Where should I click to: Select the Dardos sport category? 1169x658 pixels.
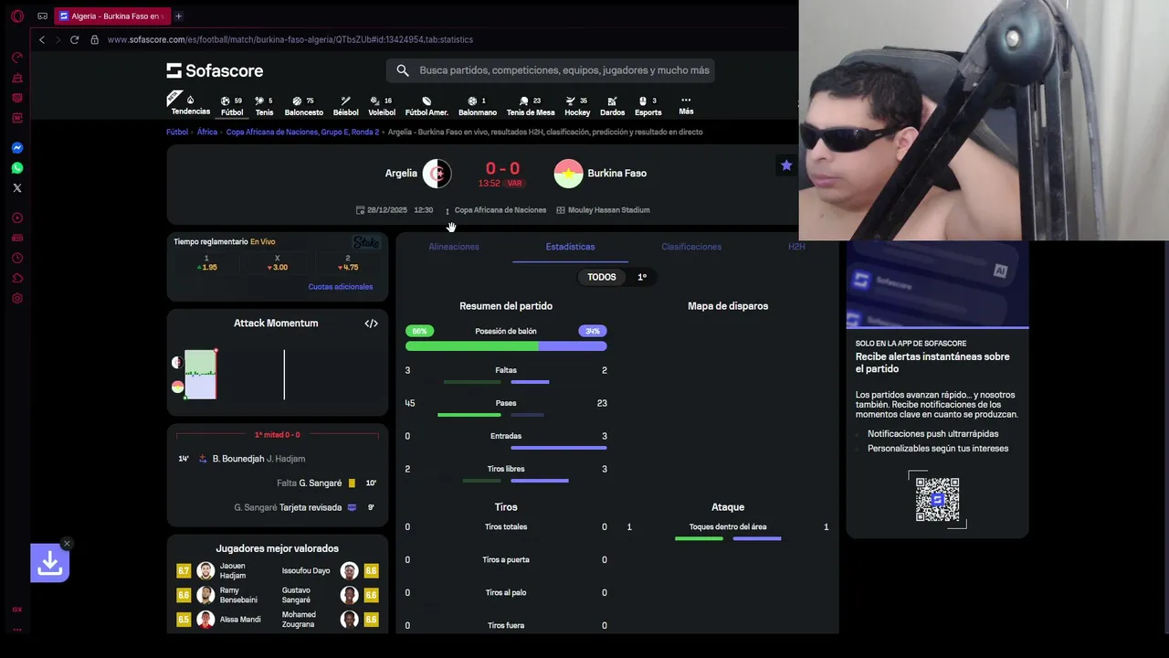[613, 106]
